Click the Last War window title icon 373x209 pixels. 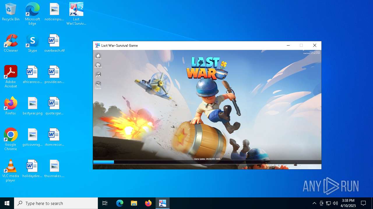click(x=98, y=46)
